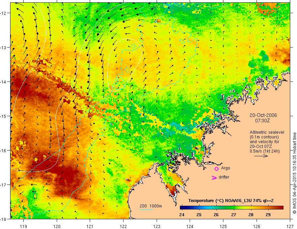297x229 pixels.
Task: Click longitude axis label 123
Action: tap(157, 226)
